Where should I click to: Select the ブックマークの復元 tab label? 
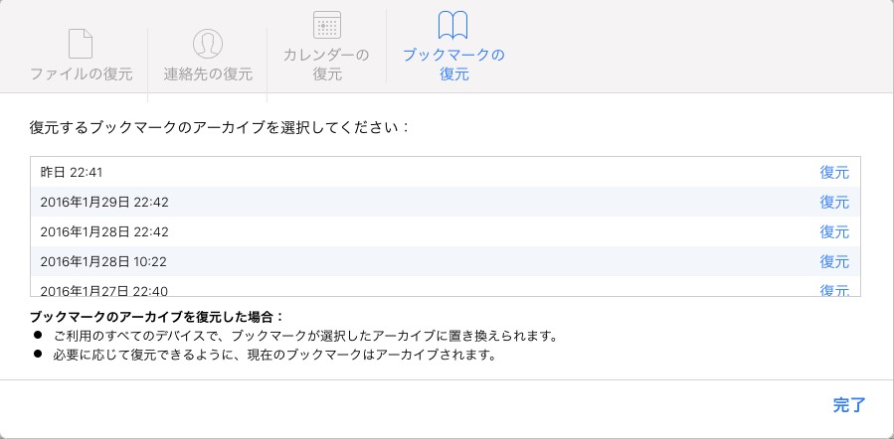(453, 64)
